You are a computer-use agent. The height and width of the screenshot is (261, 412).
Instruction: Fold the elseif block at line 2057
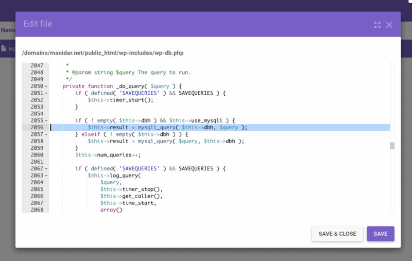tap(46, 134)
